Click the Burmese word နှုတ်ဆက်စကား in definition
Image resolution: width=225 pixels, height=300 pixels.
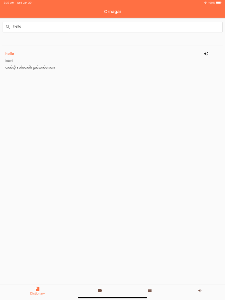click(44, 68)
